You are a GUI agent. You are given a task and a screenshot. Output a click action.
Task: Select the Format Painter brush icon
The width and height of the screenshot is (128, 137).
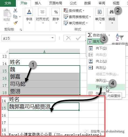tap(15, 23)
